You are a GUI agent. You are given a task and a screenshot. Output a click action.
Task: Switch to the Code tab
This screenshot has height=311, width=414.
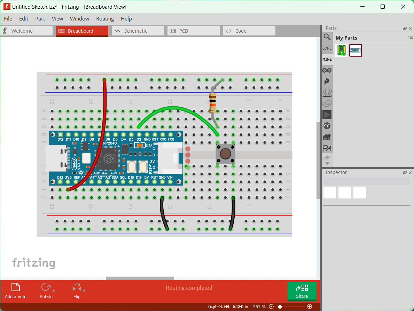(249, 31)
